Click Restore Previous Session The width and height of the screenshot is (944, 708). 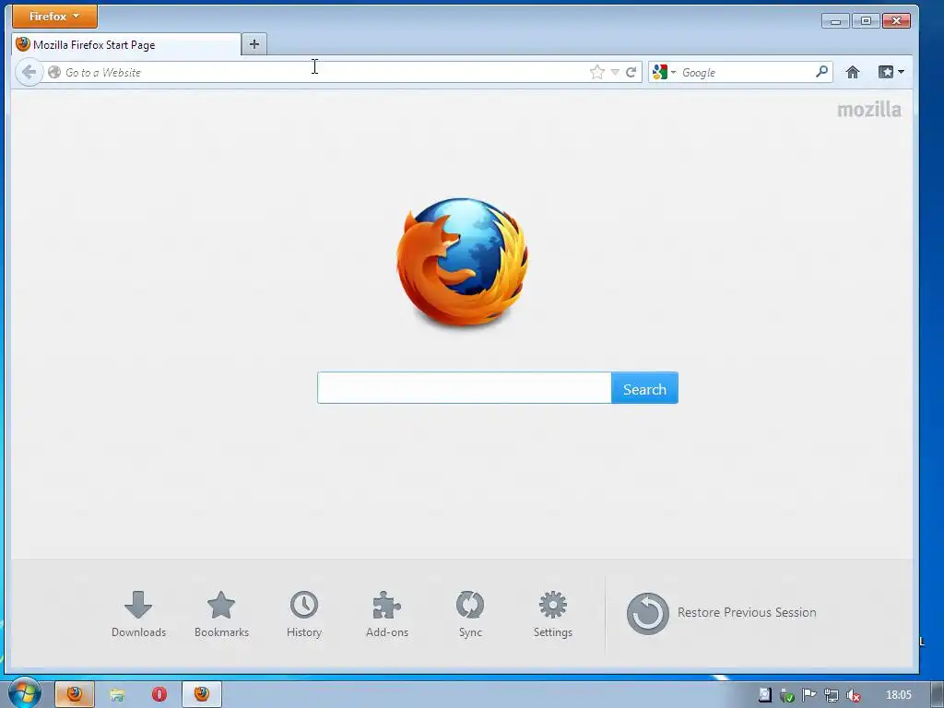tap(721, 613)
